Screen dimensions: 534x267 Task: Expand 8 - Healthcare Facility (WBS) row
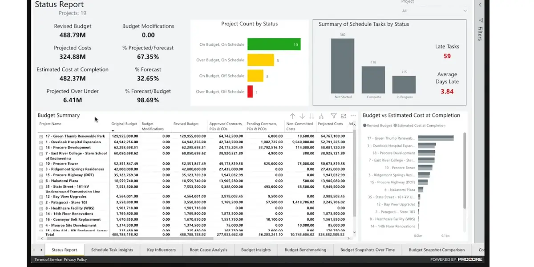41,208
